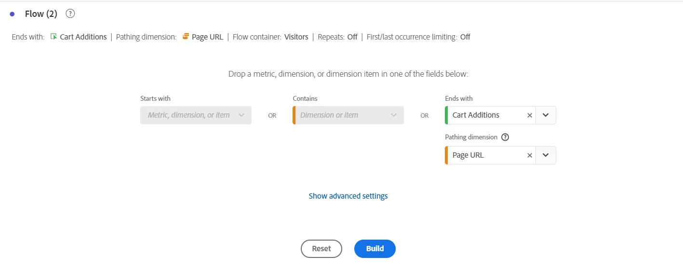The width and height of the screenshot is (683, 270).
Task: Select the Flow (2) panel title
Action: 41,14
